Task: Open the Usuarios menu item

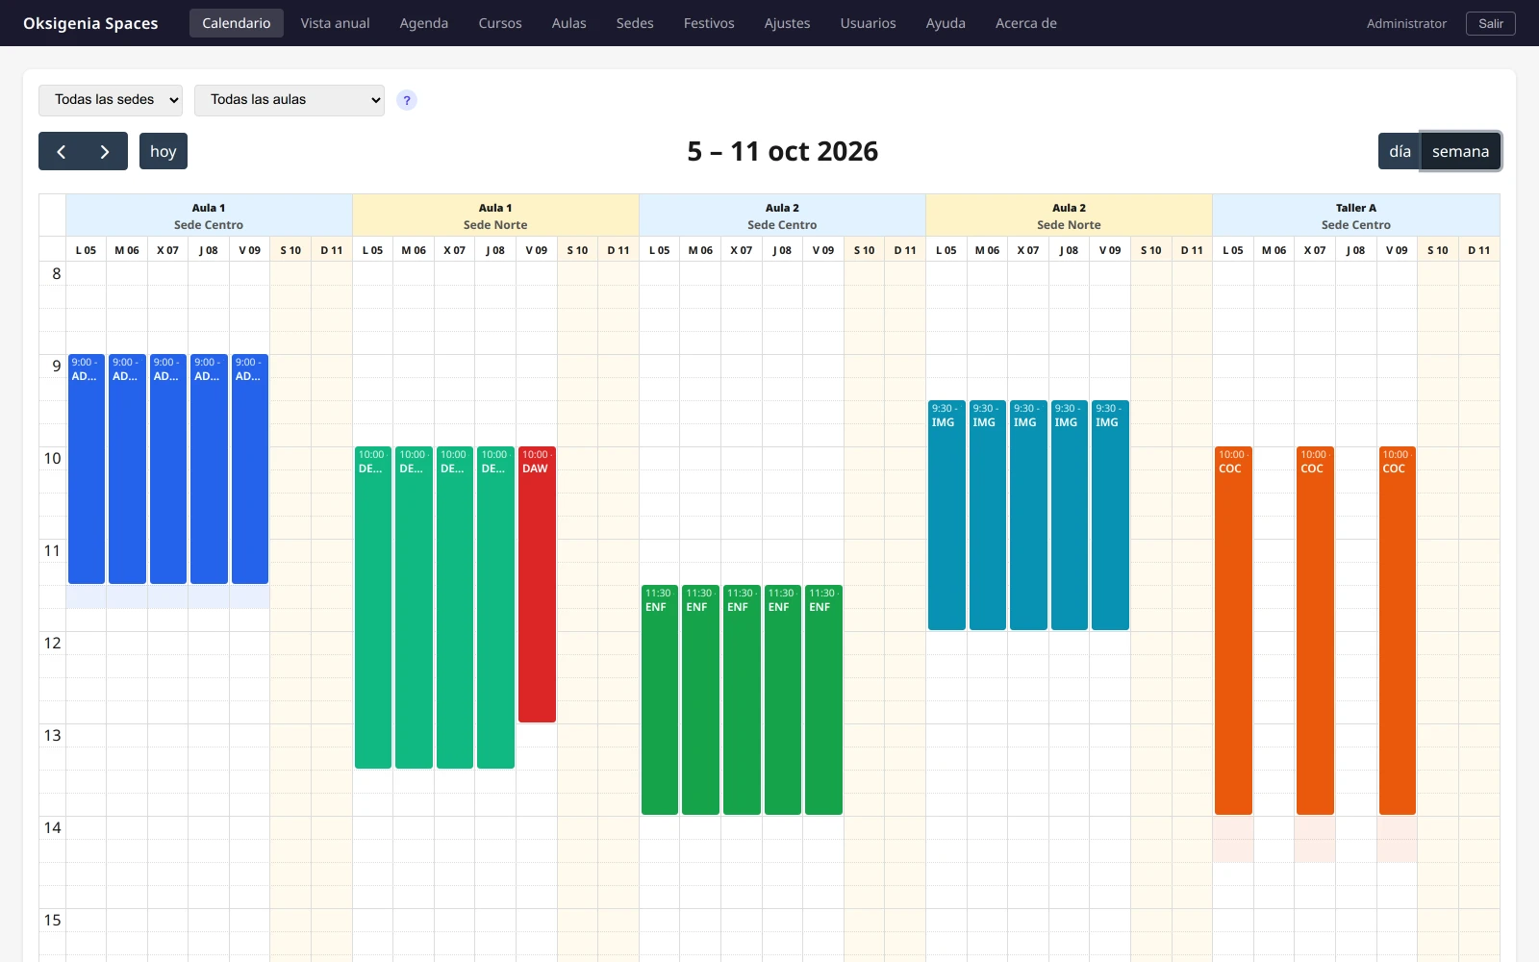Action: [868, 23]
